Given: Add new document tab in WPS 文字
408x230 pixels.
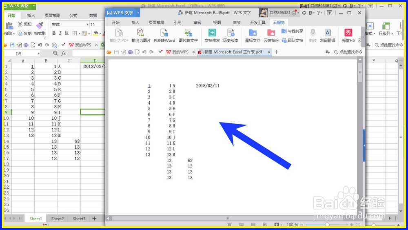Looking at the screenshot, I should coord(276,52).
